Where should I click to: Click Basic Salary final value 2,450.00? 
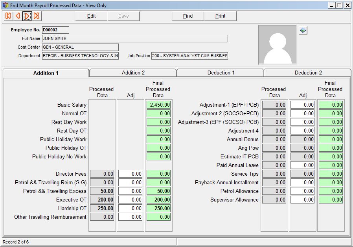pyautogui.click(x=158, y=105)
